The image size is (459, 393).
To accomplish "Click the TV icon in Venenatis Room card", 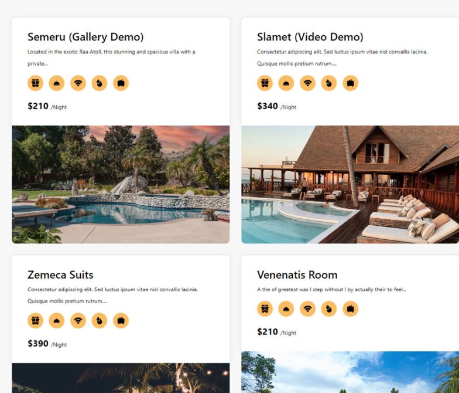I will 350,309.
